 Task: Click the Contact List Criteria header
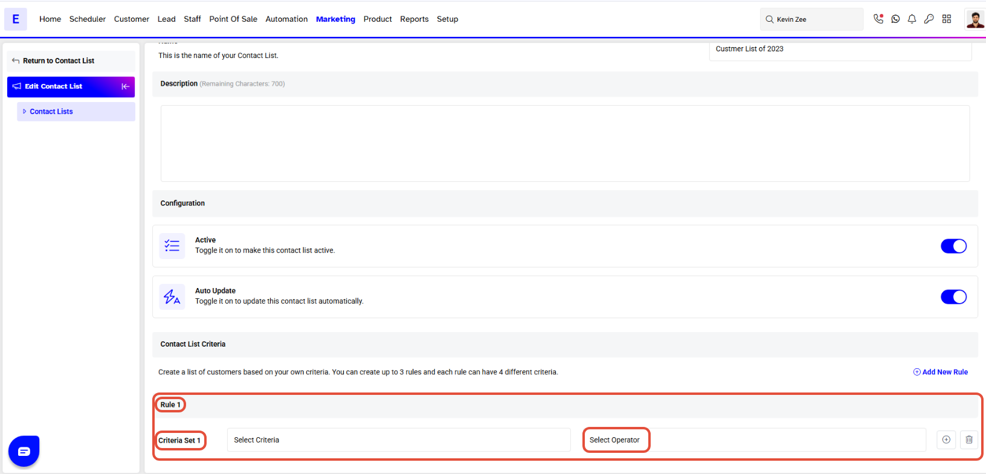[x=565, y=344]
